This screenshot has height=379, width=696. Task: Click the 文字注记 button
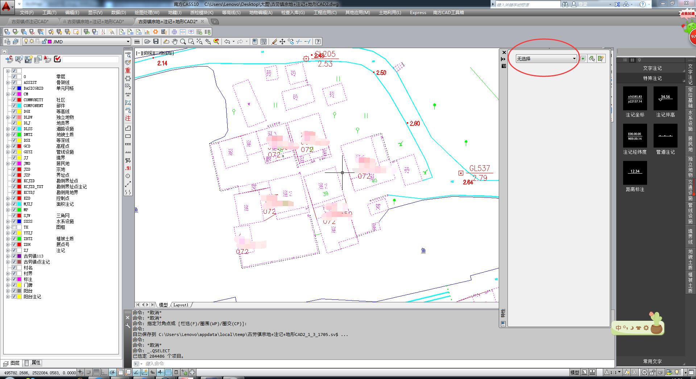click(x=652, y=68)
